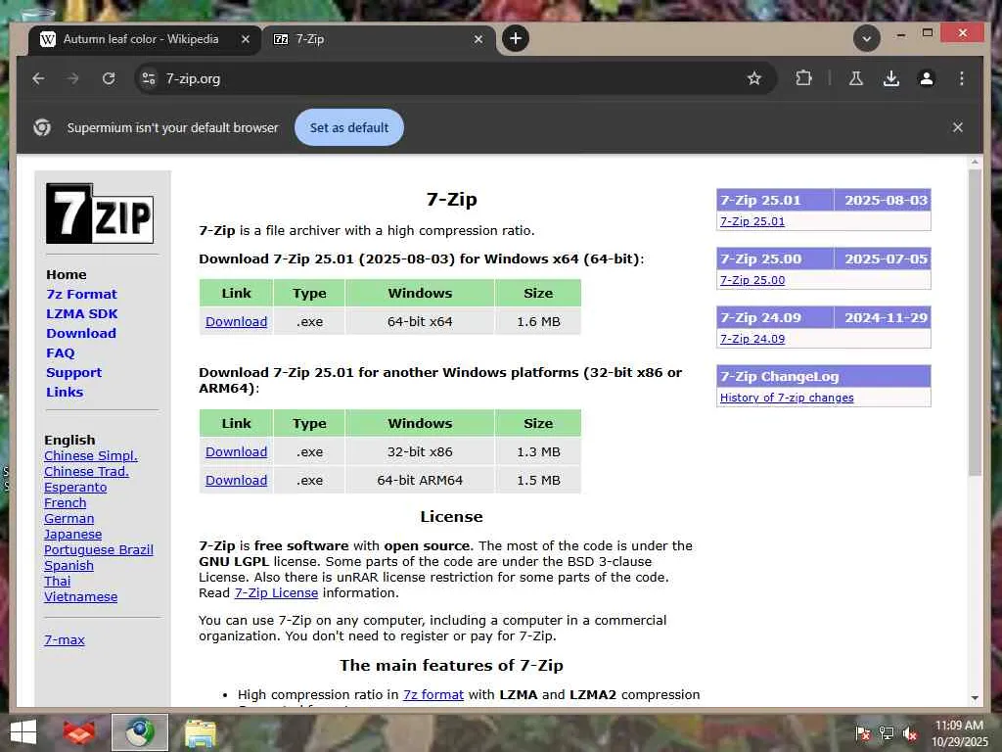Switch language to Thai
This screenshot has width=1002, height=752.
click(58, 582)
